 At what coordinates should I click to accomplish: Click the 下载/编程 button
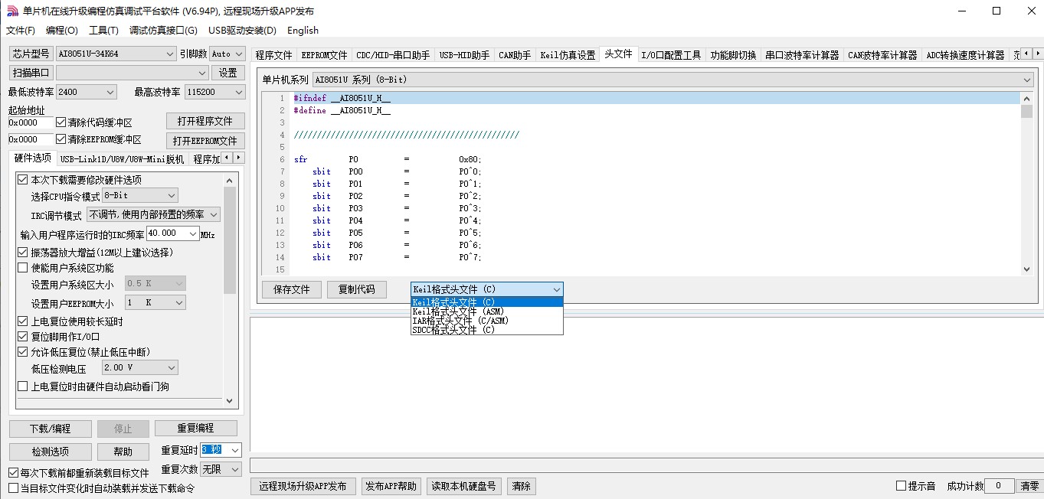pyautogui.click(x=51, y=429)
